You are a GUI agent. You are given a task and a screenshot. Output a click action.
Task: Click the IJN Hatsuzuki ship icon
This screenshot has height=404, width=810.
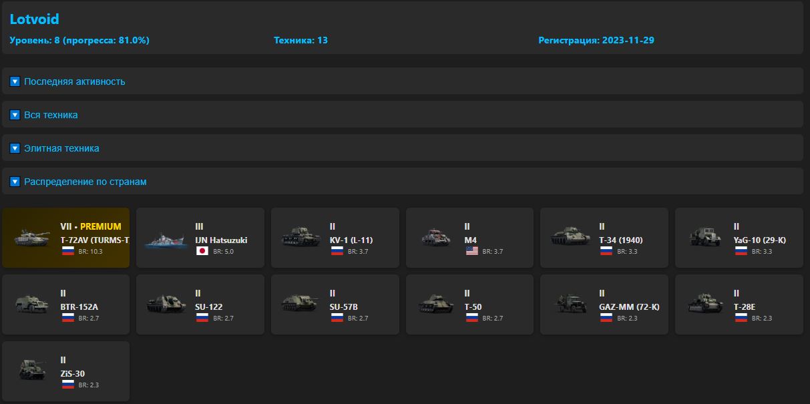[x=166, y=238]
